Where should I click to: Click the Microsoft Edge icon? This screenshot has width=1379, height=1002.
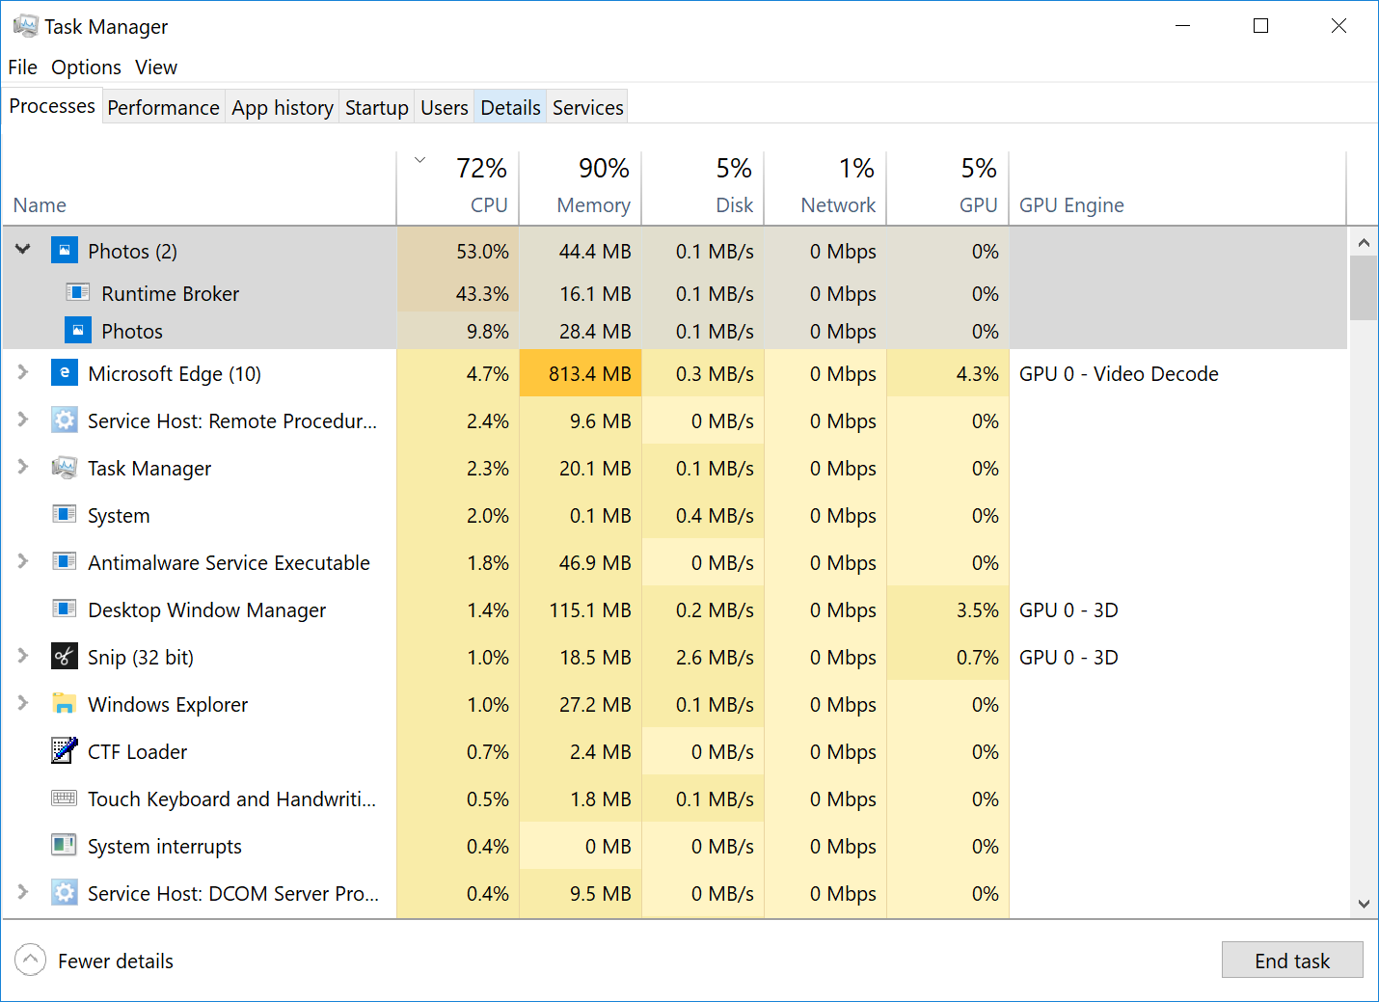click(x=64, y=372)
